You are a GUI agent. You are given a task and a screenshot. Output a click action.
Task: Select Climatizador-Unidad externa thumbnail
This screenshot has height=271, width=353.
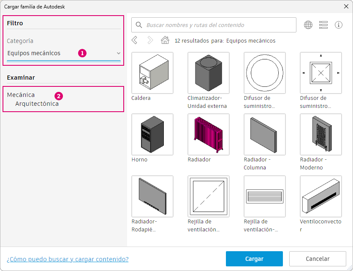pos(209,73)
